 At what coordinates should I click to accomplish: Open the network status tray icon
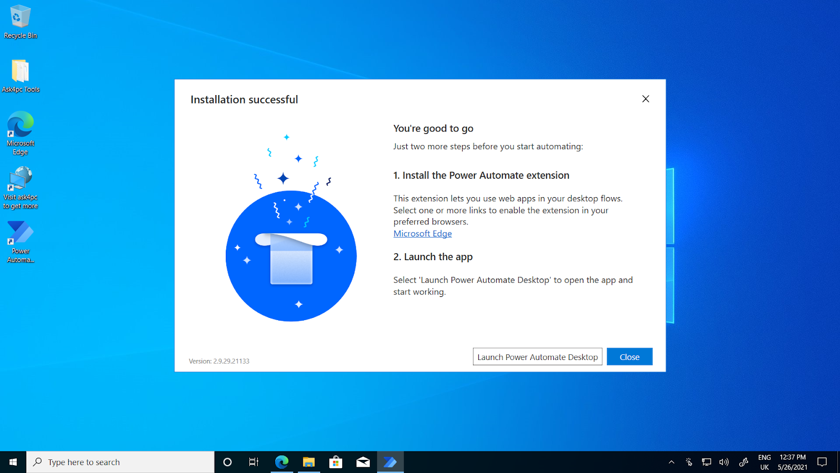(707, 462)
